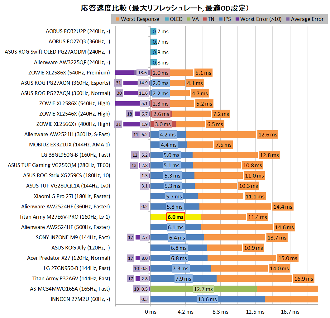Click the 13.6 ms INNOCN bar value
330x318 pixels.
[208, 300]
